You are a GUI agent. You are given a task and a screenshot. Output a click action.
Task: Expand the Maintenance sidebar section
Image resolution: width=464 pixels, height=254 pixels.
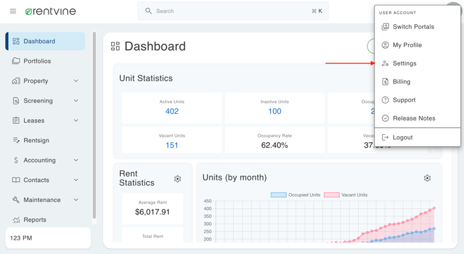click(x=45, y=200)
